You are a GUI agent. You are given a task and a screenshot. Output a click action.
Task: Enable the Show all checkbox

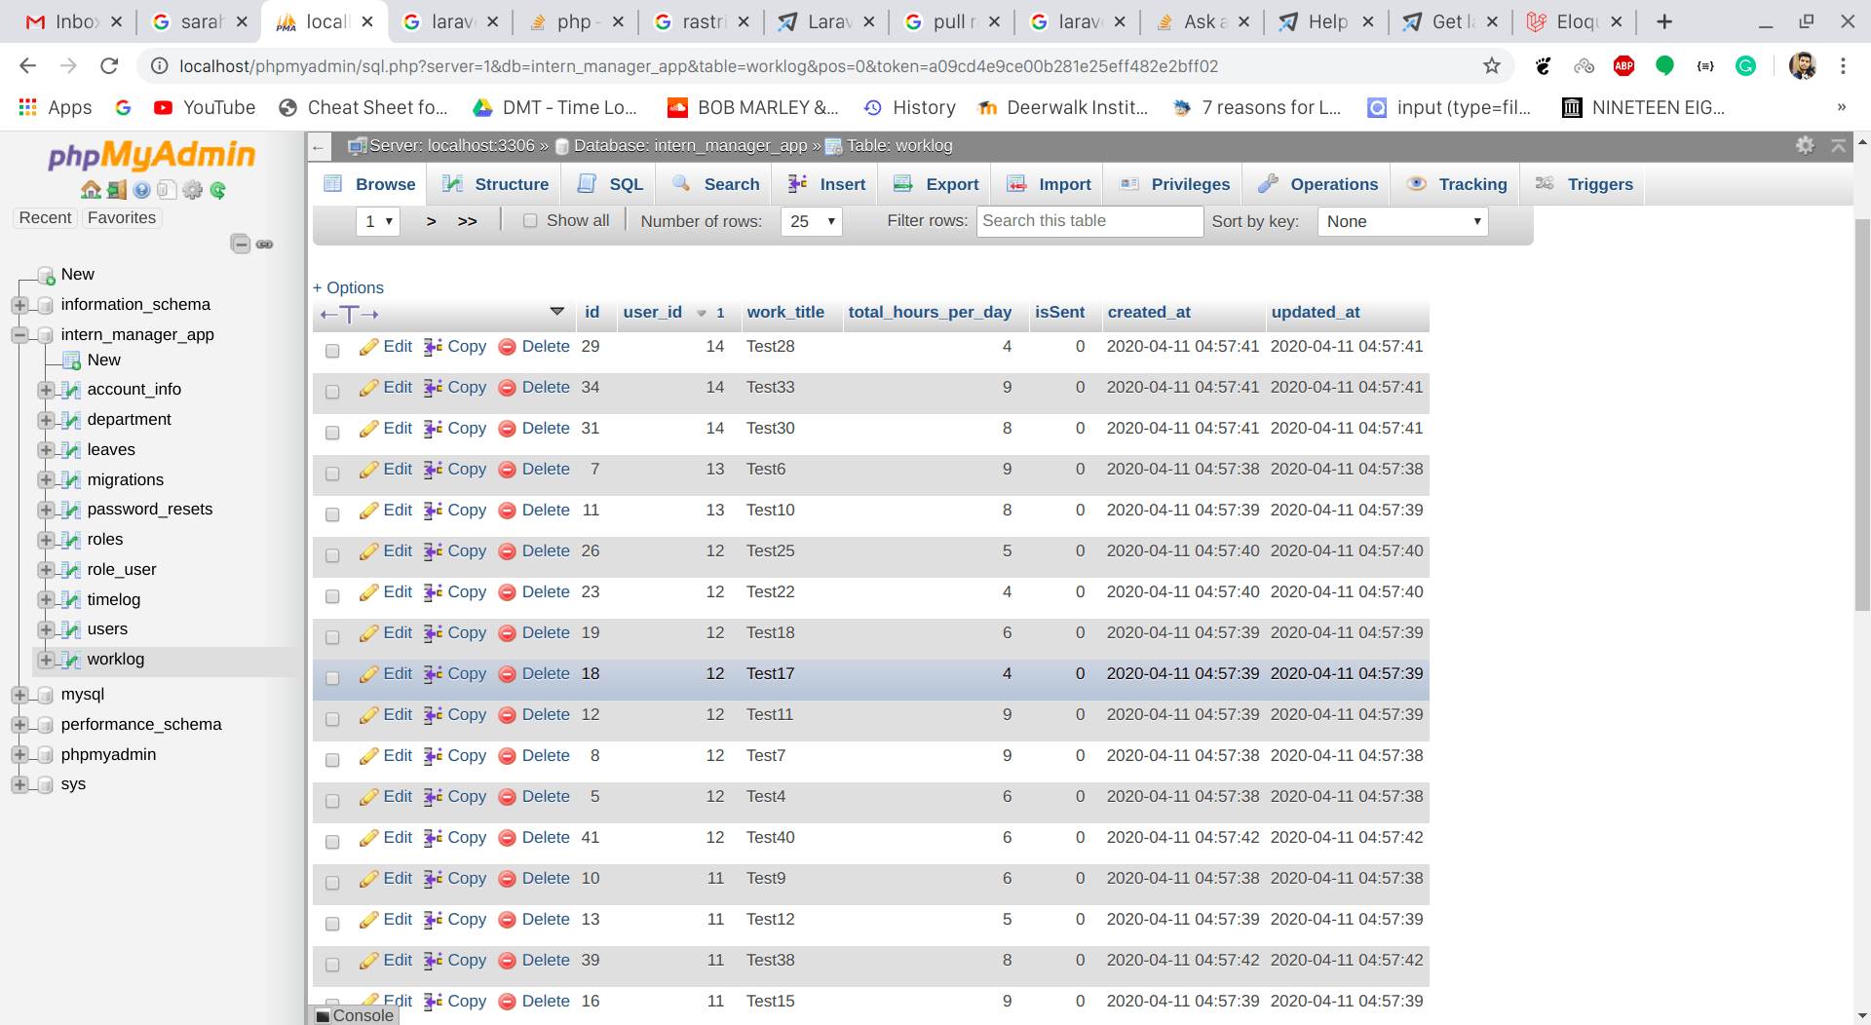(531, 220)
